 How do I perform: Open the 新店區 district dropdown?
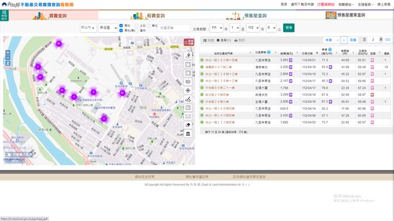click(x=108, y=28)
